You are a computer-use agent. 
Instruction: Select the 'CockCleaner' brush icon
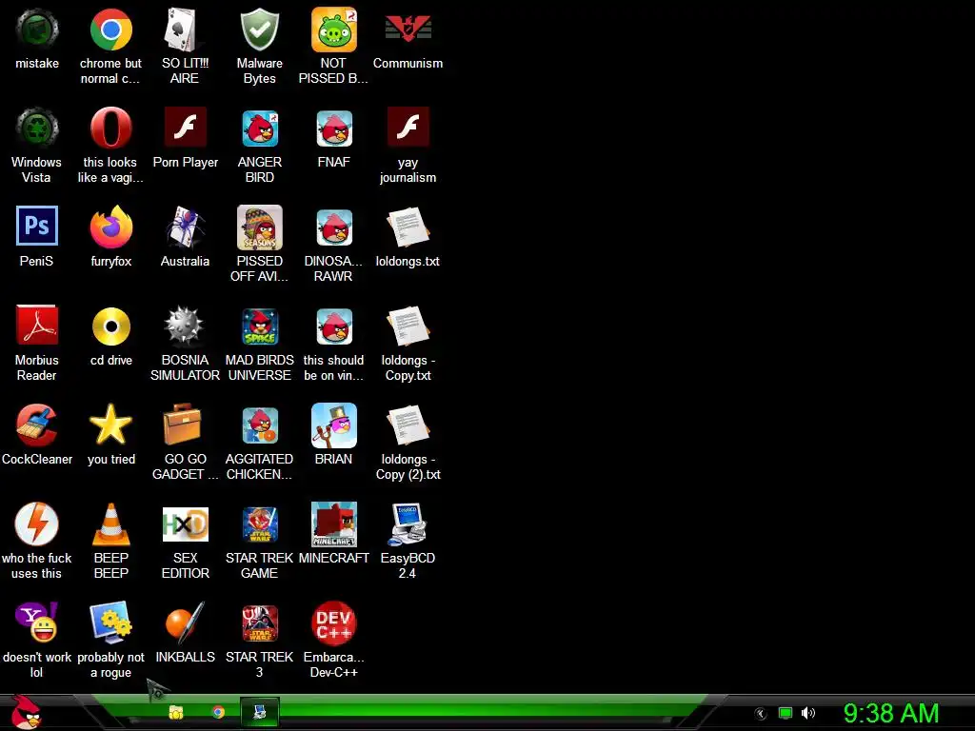click(37, 425)
